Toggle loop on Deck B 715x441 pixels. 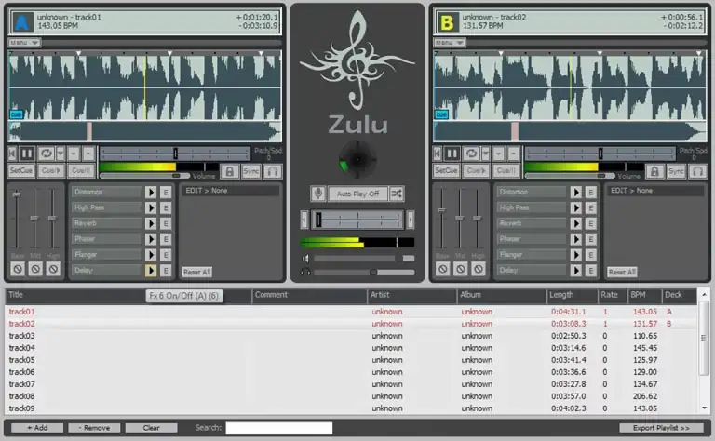coord(471,154)
